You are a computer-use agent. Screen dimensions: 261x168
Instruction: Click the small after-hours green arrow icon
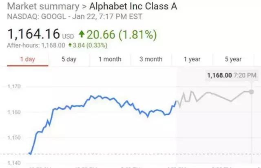(x=70, y=45)
